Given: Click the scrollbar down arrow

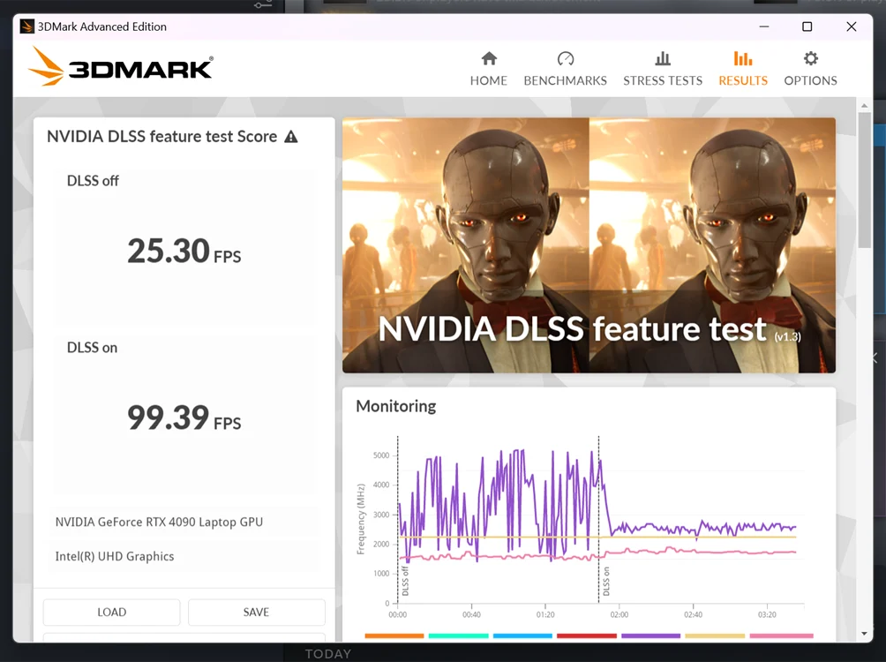Looking at the screenshot, I should pos(864,634).
